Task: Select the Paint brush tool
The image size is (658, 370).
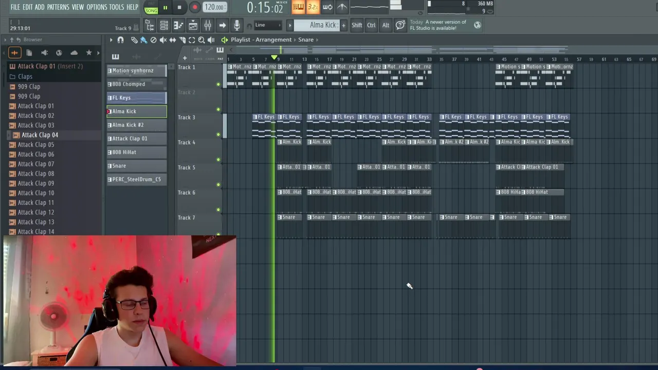Action: tap(143, 40)
